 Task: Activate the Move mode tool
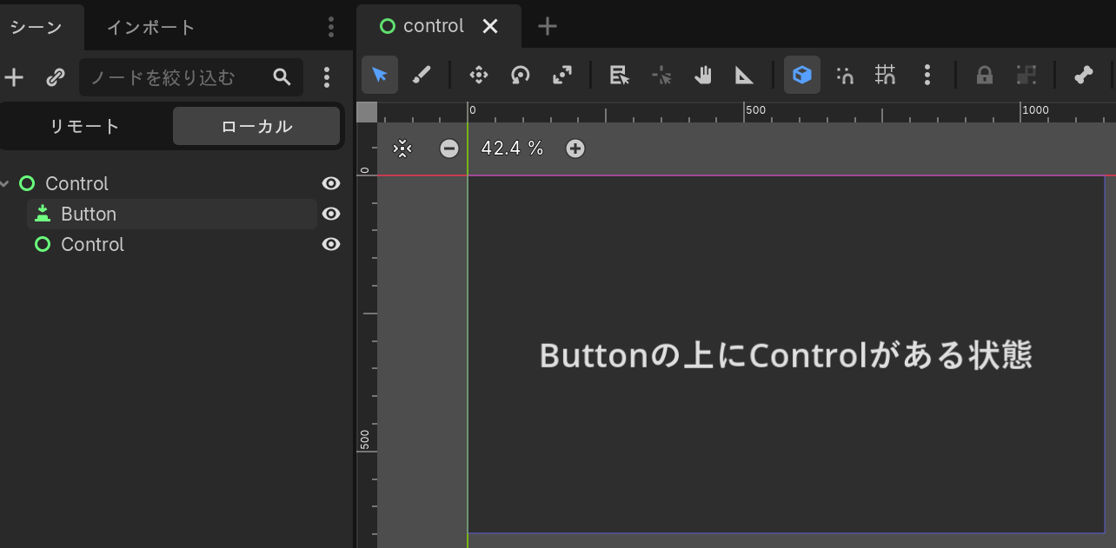pos(478,75)
